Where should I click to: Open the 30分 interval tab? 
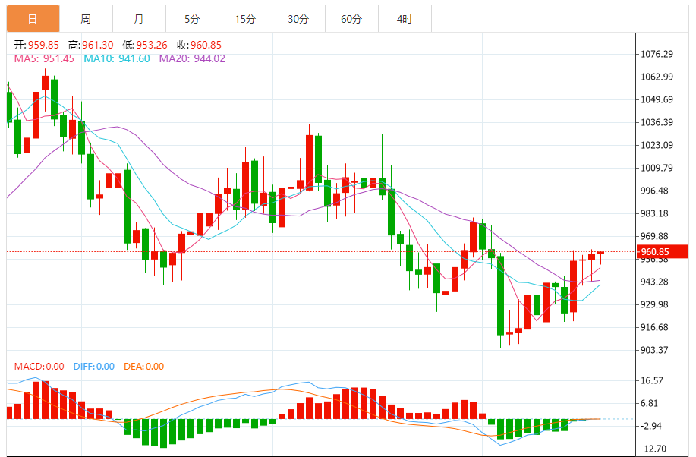coord(299,19)
